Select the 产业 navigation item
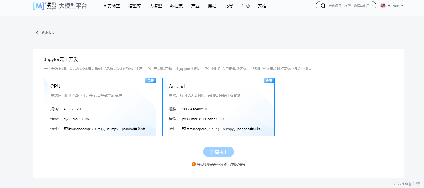424x188 pixels. click(x=195, y=6)
